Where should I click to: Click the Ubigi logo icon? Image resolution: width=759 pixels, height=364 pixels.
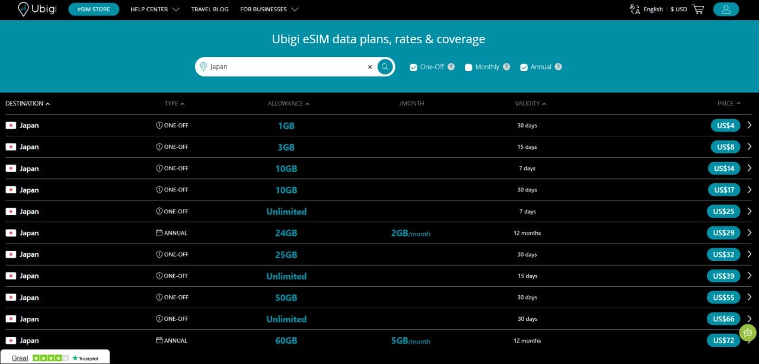click(24, 9)
